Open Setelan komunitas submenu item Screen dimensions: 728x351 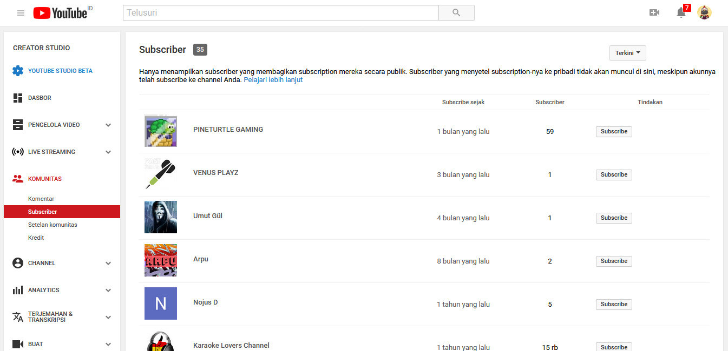click(x=53, y=225)
